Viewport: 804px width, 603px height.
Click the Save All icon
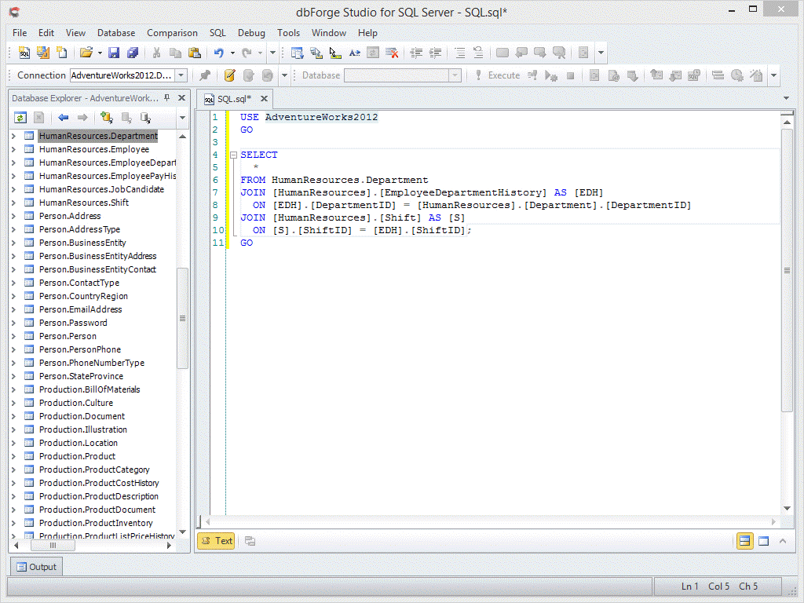pyautogui.click(x=133, y=53)
